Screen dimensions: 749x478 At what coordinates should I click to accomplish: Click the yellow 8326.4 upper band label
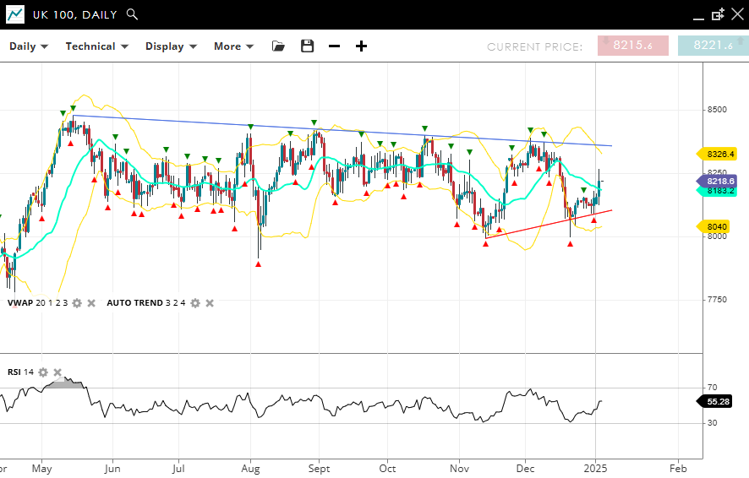pyautogui.click(x=719, y=154)
